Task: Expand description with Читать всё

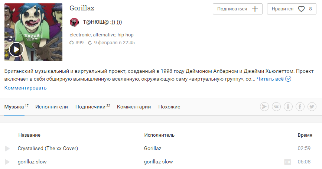Action: 270,79
